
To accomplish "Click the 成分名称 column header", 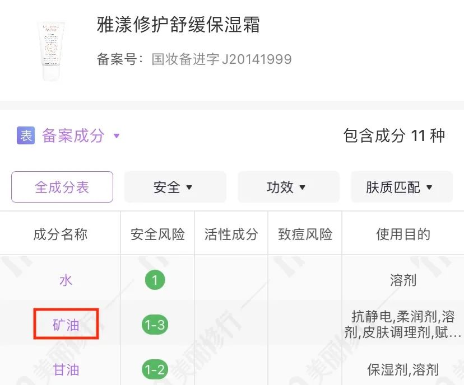I will pyautogui.click(x=61, y=234).
